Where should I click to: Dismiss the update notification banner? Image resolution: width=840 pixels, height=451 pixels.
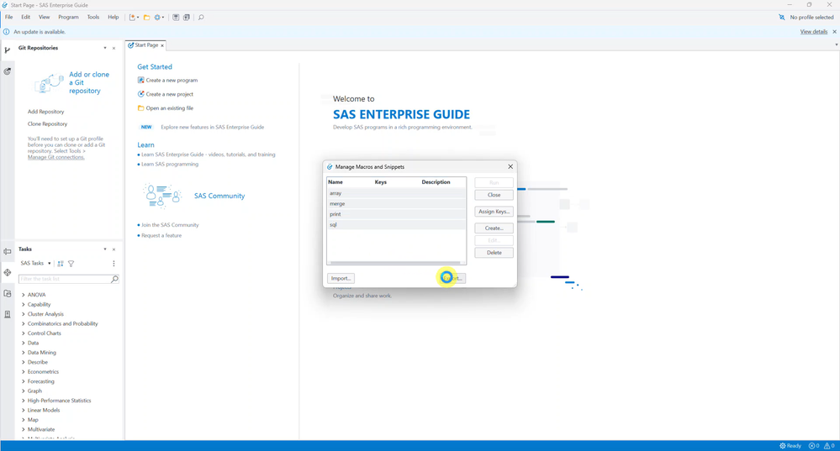pyautogui.click(x=834, y=32)
